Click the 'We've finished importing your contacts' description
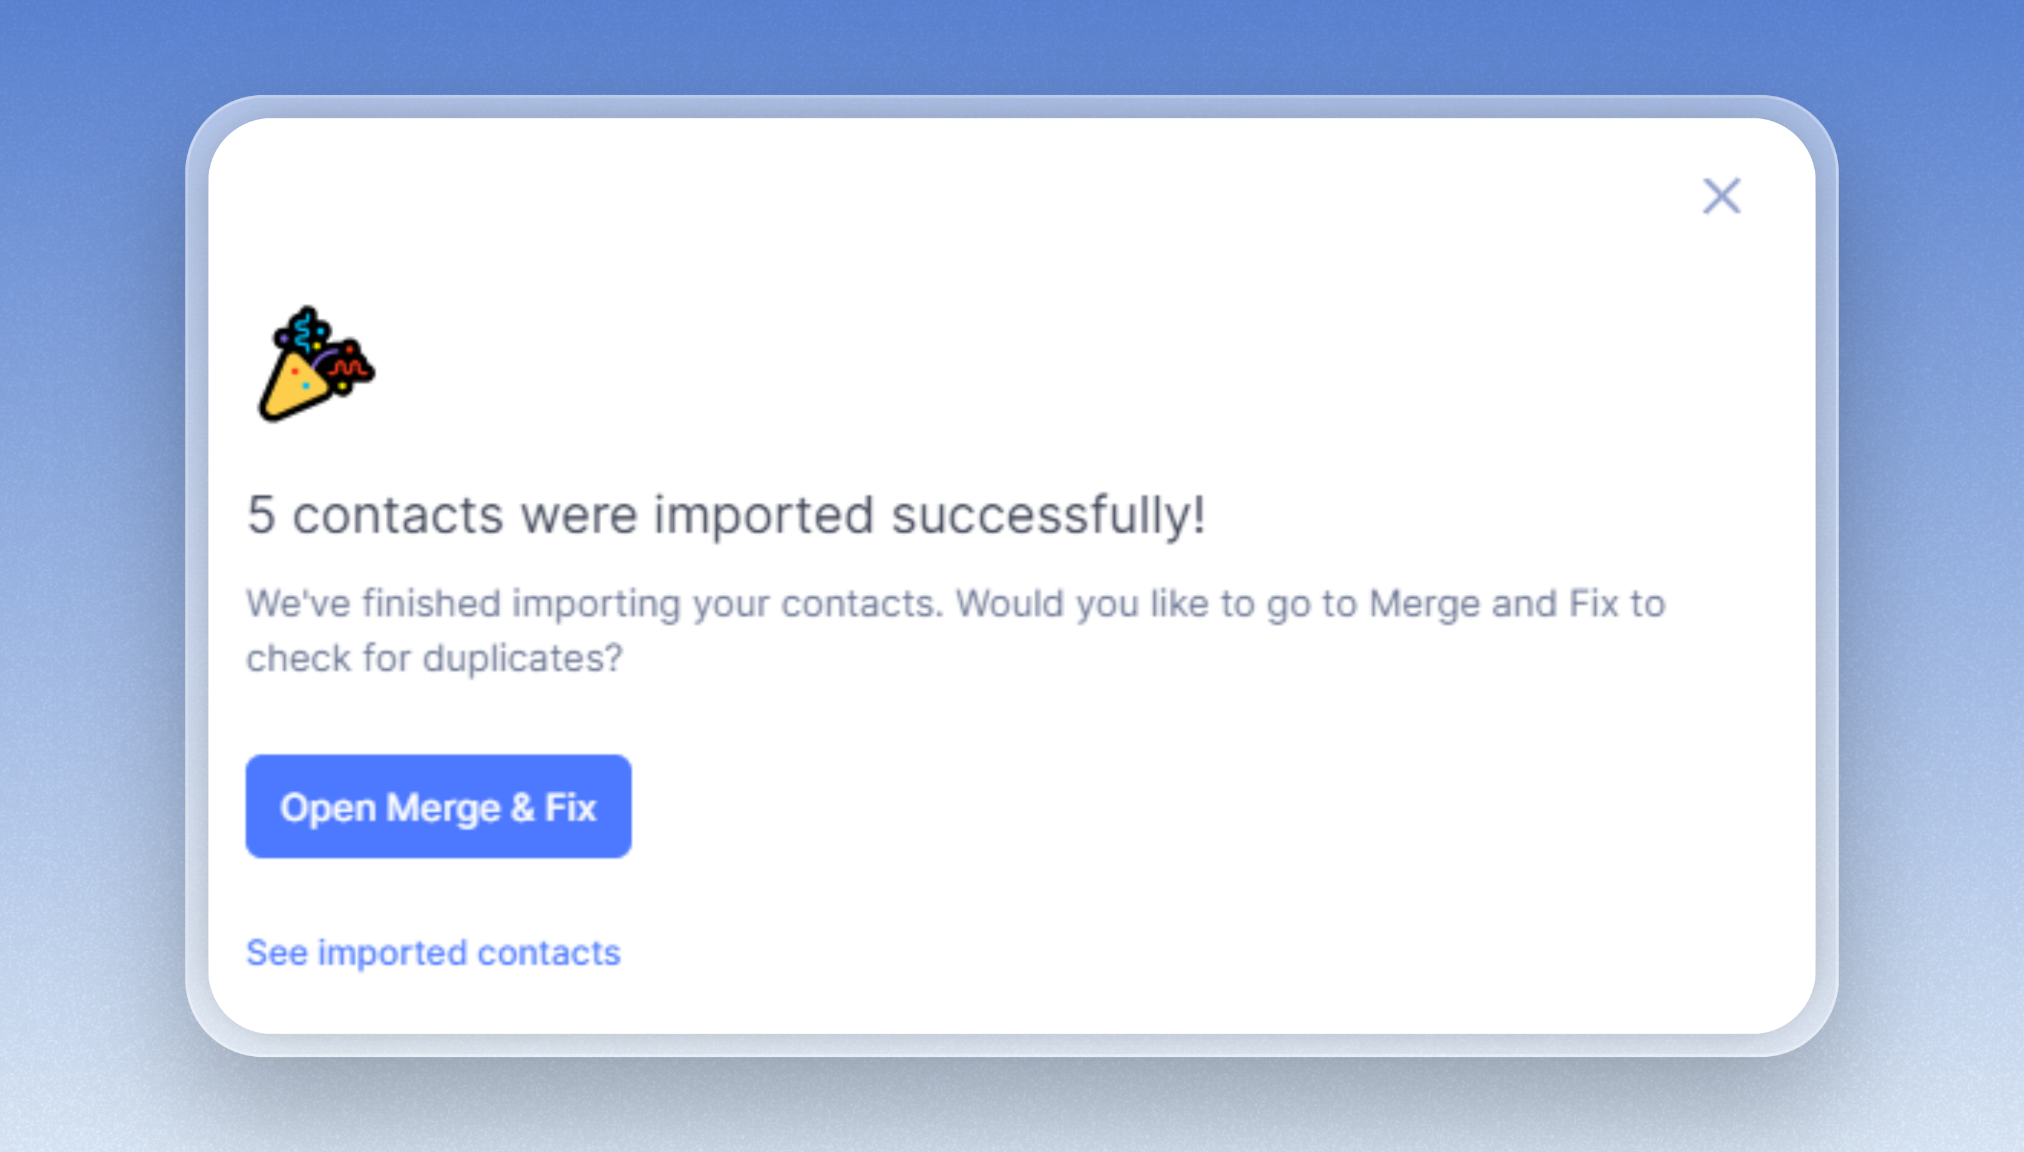 click(956, 630)
